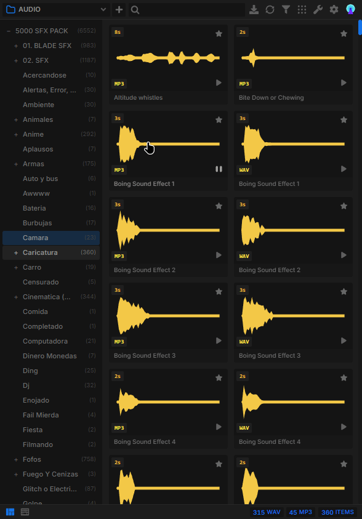Open the Censurado folder
The width and height of the screenshot is (362, 519).
51,282
